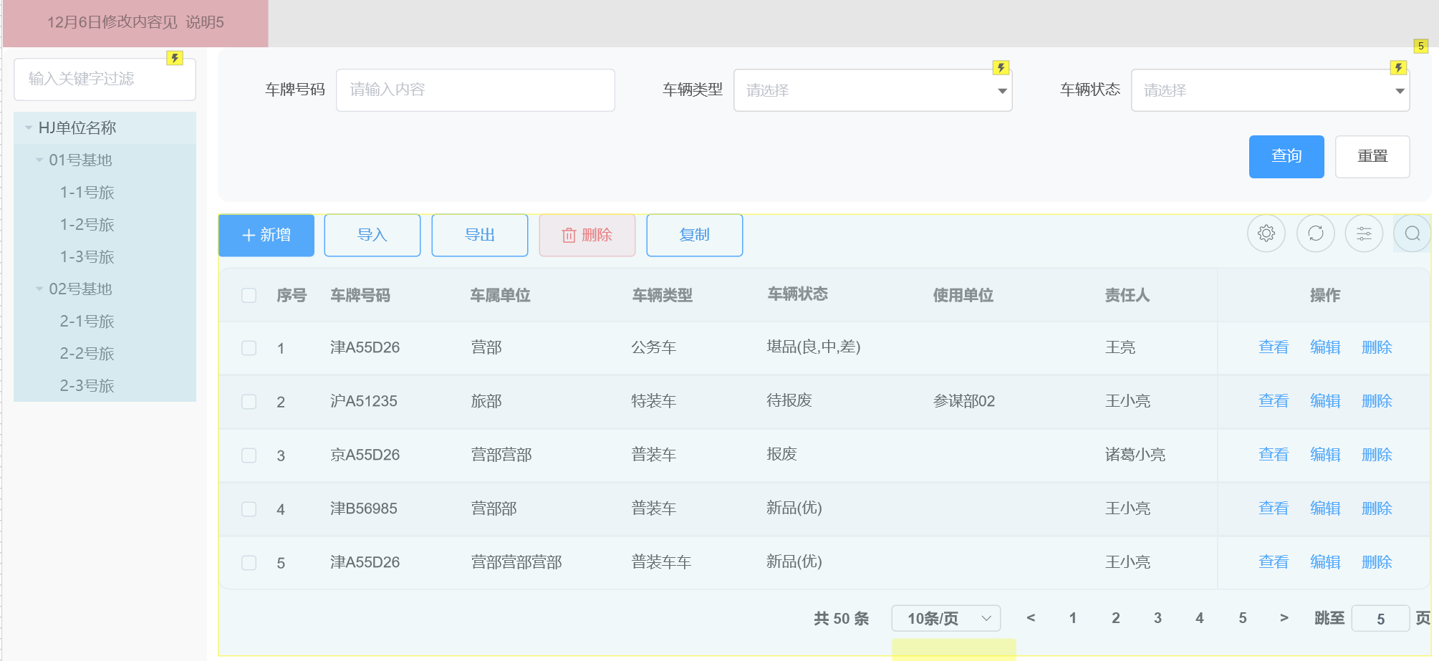Click the 导出 button
Viewport: 1439px width, 661px height.
[480, 235]
